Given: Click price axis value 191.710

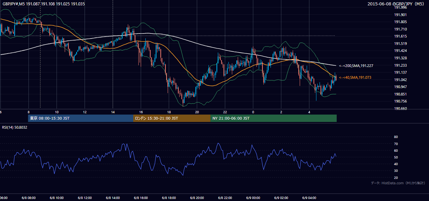Looking at the screenshot, I should tap(400, 29).
